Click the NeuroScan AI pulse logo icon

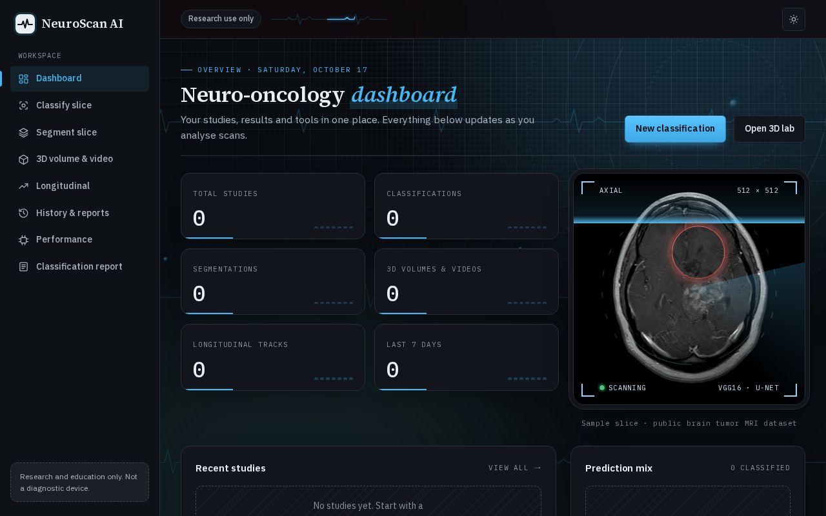point(25,24)
